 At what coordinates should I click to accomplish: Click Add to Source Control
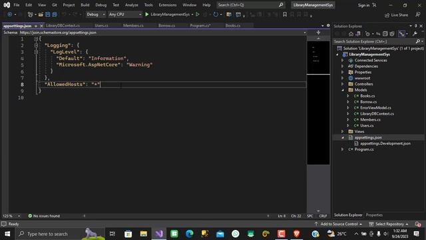tap(338, 224)
